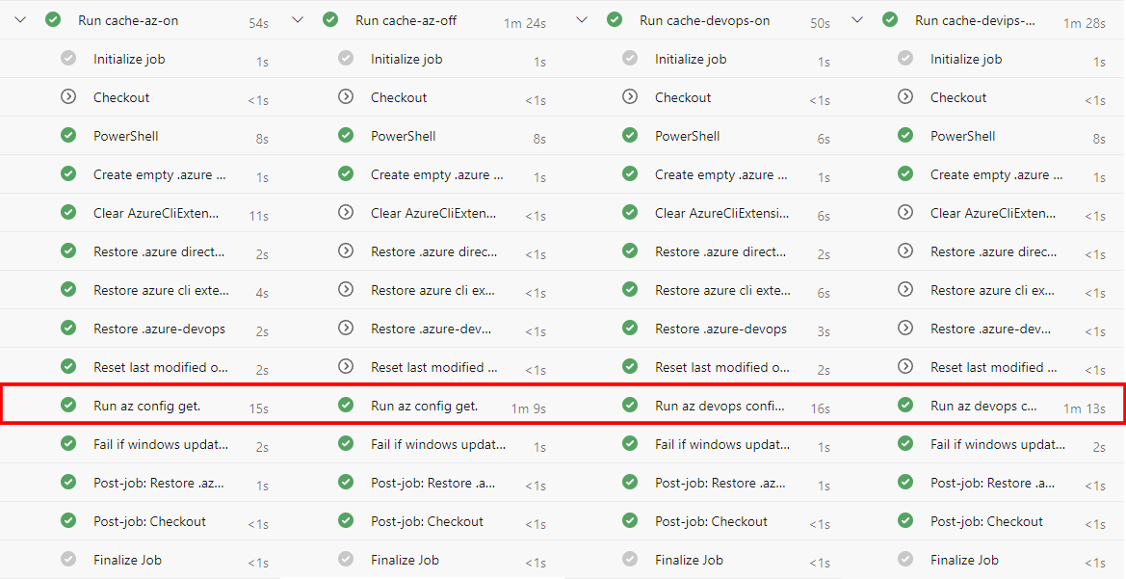Click gray icon for Finalize Job in cache-az-off
Viewport: 1126px width, 579px height.
click(346, 559)
